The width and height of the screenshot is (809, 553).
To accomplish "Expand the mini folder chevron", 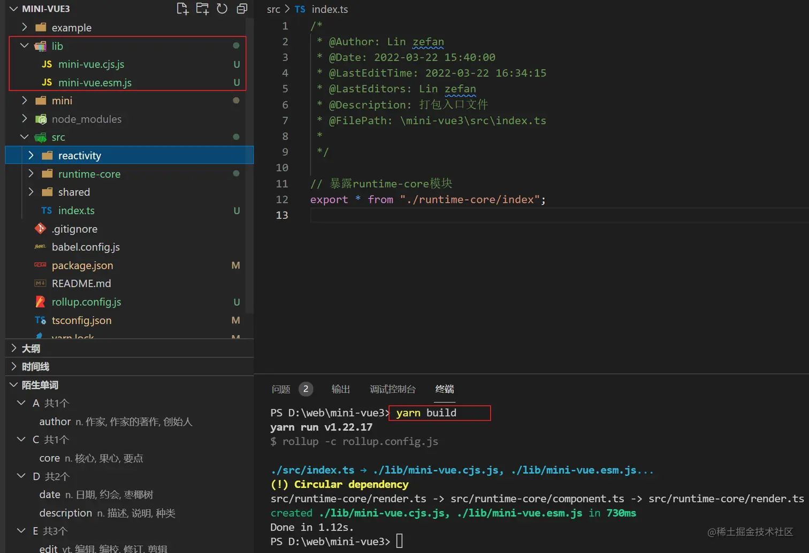I will [x=24, y=100].
